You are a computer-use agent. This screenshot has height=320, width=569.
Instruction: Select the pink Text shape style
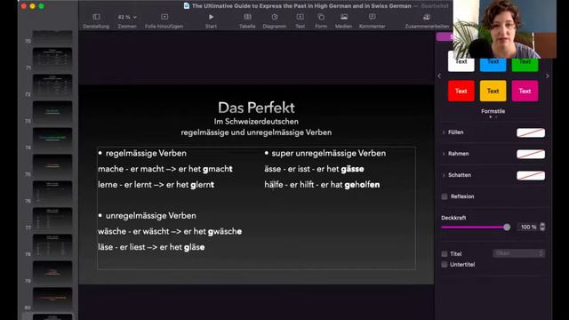(x=525, y=91)
